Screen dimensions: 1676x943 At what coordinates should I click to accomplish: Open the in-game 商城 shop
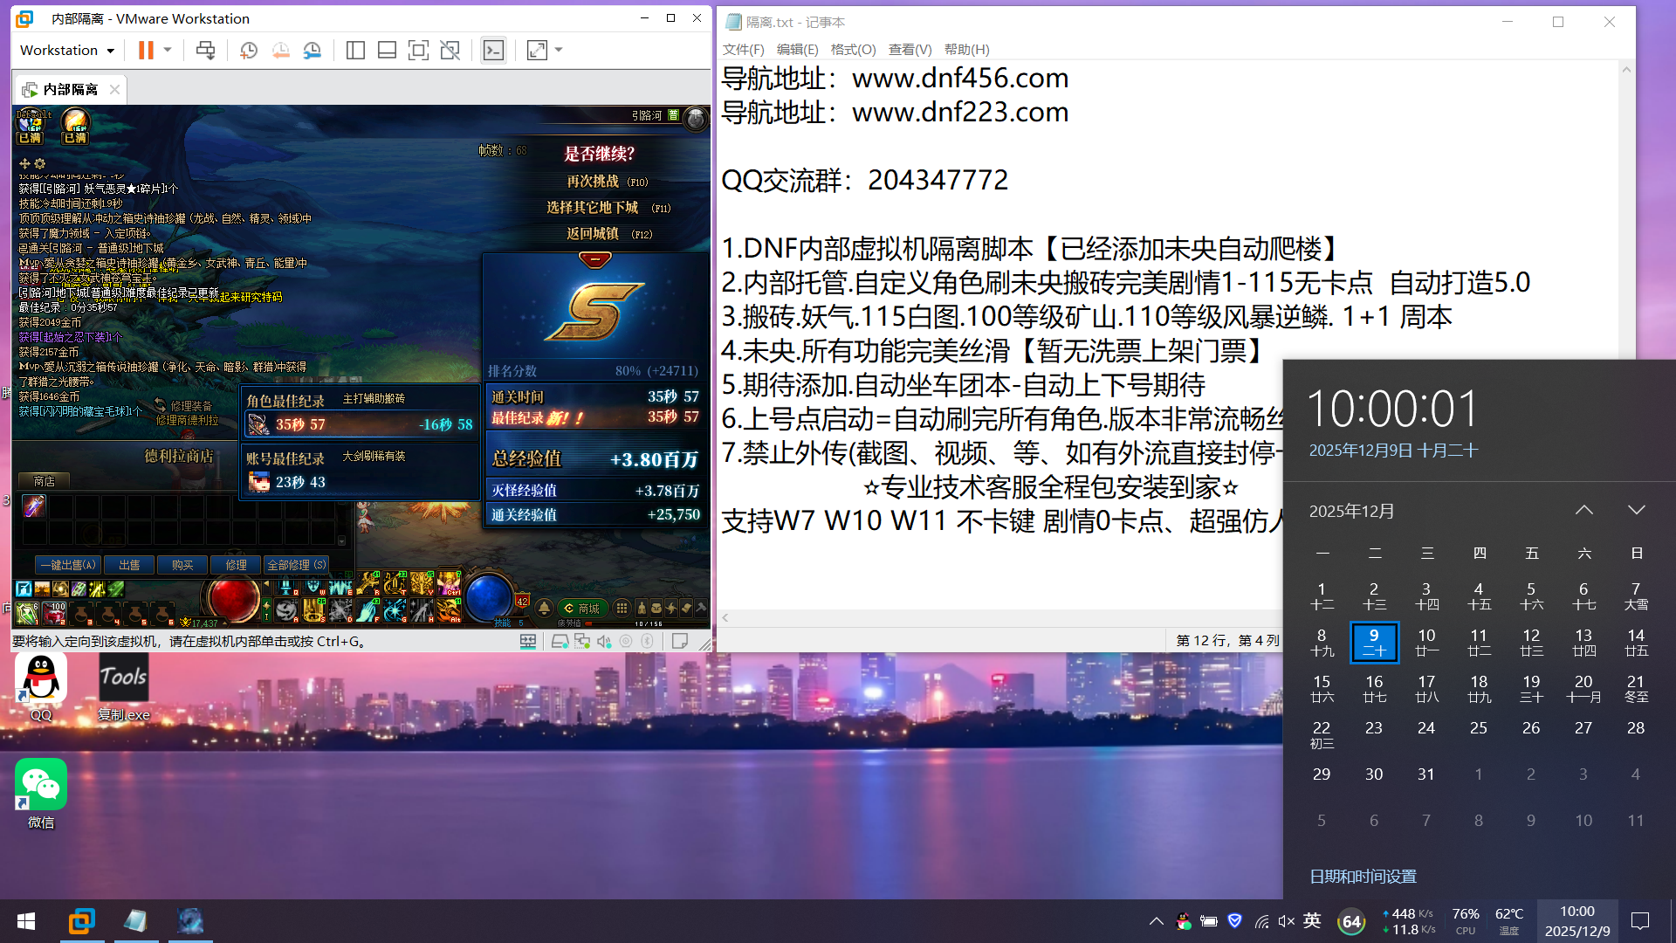pos(583,609)
